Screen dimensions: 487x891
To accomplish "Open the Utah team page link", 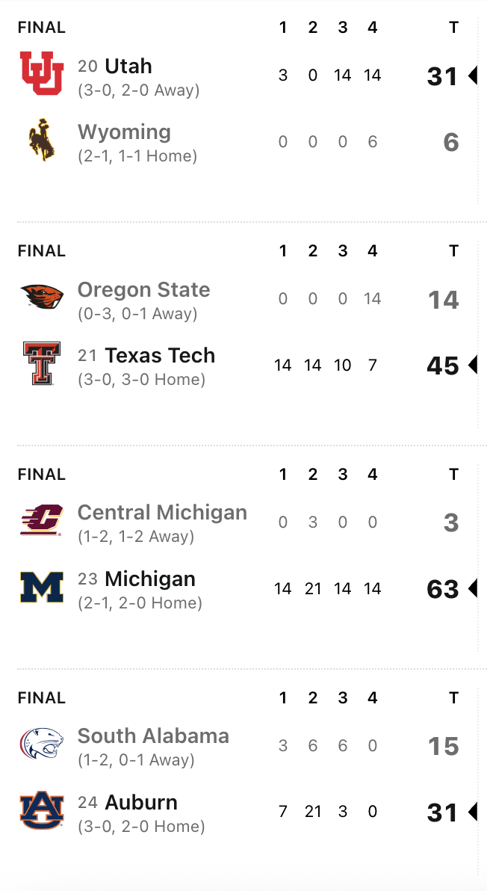I will (x=128, y=66).
